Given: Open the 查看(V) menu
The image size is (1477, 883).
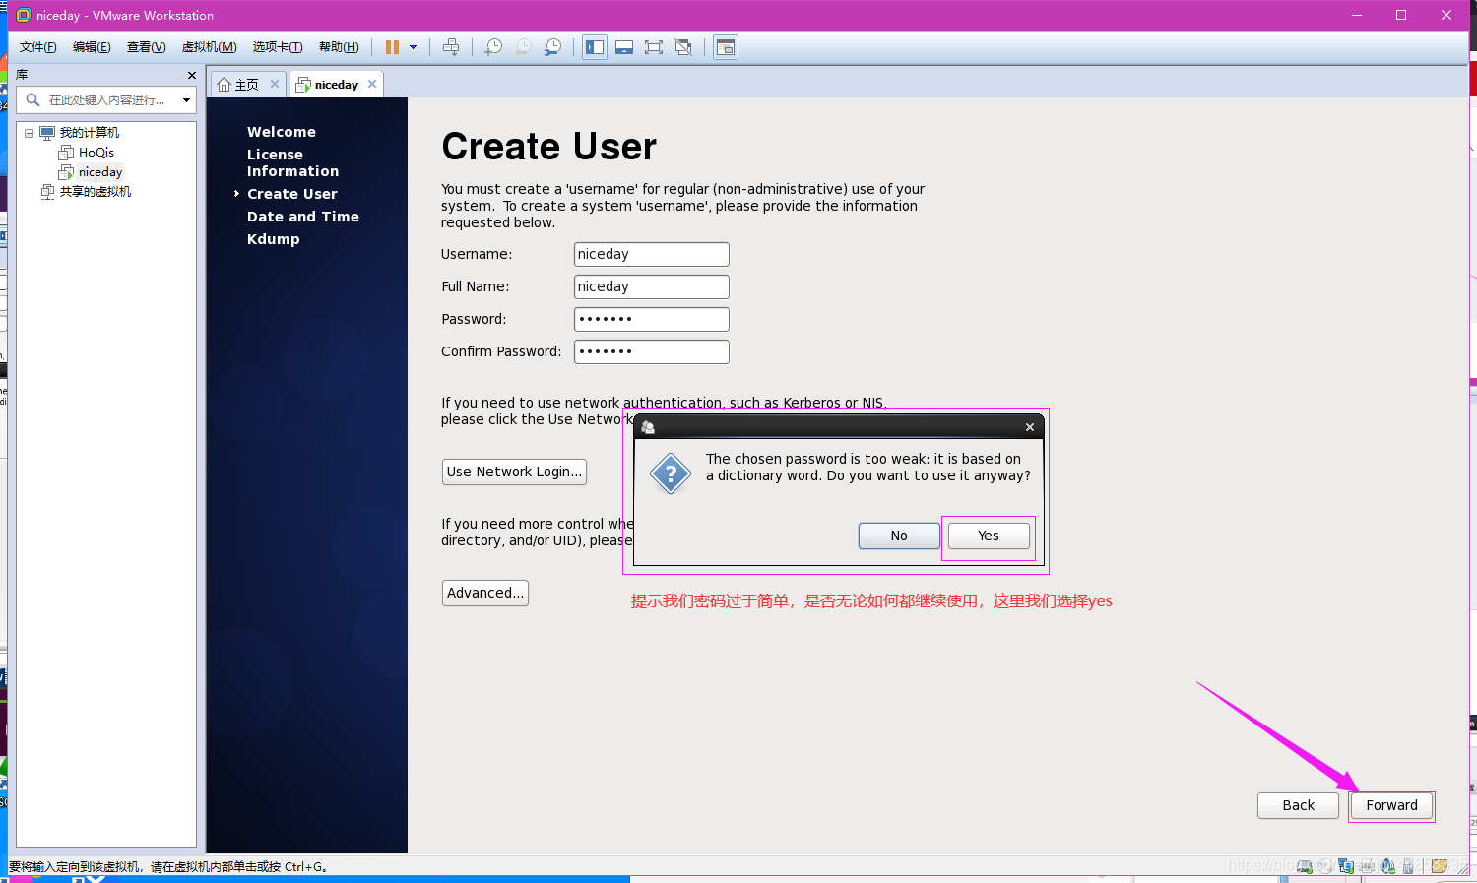Looking at the screenshot, I should click(x=146, y=47).
